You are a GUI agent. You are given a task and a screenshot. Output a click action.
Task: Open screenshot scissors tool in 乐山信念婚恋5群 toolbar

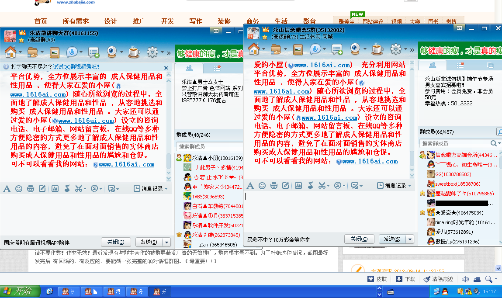tap(322, 186)
